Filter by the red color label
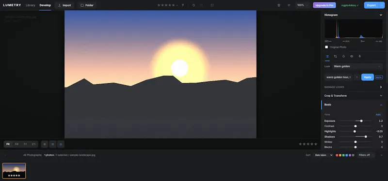Image resolution: width=388 pixels, height=181 pixels. click(x=337, y=155)
